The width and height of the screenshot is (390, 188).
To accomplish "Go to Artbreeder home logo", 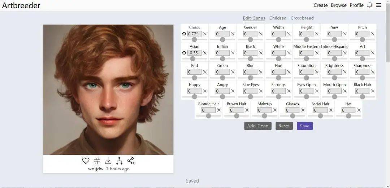I will coord(21,5).
